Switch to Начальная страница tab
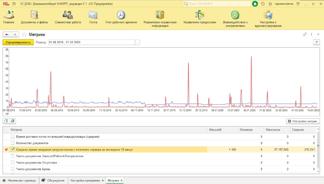Viewport: 324px width, 184px height. pos(19,180)
